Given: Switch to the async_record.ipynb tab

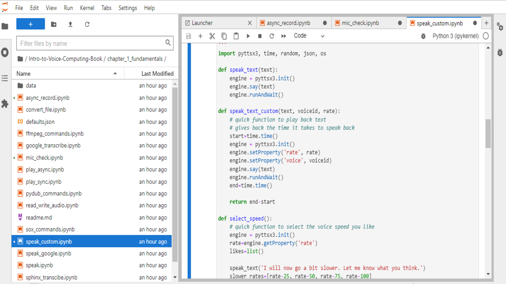Looking at the screenshot, I should (293, 23).
